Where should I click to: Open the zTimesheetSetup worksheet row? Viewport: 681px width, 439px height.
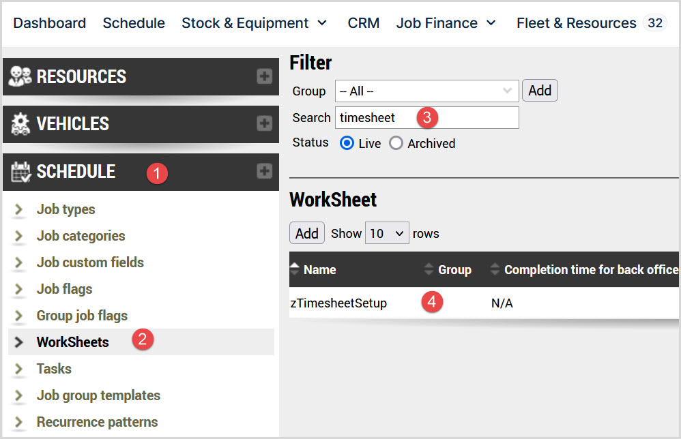tap(338, 303)
